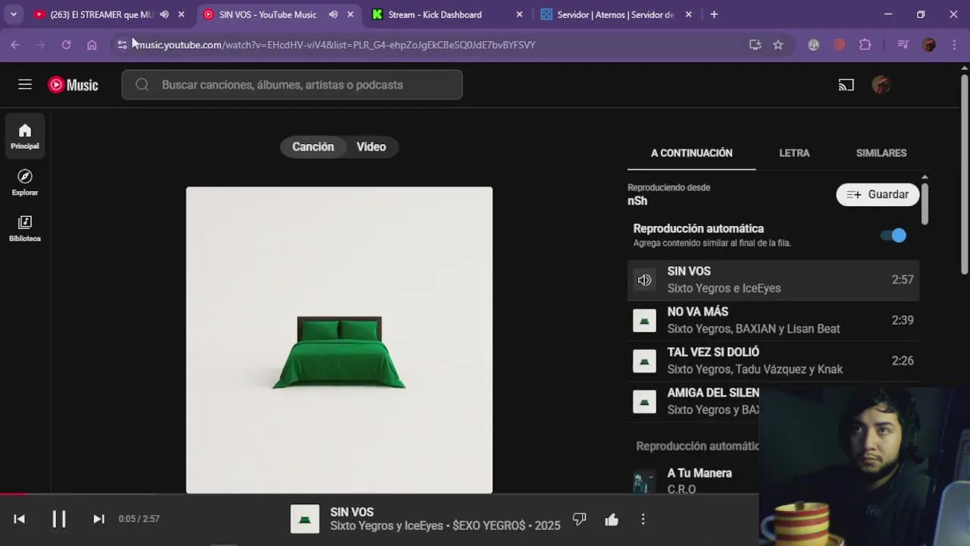Switch to Video mode
This screenshot has width=970, height=546.
(371, 147)
